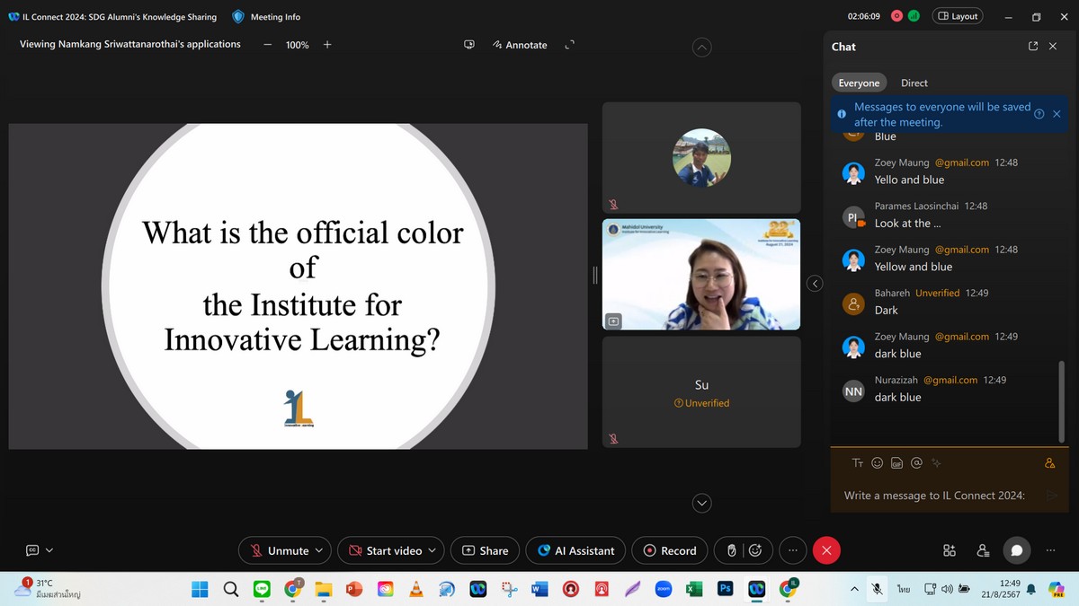The height and width of the screenshot is (606, 1079).
Task: Click the chat message input field
Action: (x=935, y=496)
